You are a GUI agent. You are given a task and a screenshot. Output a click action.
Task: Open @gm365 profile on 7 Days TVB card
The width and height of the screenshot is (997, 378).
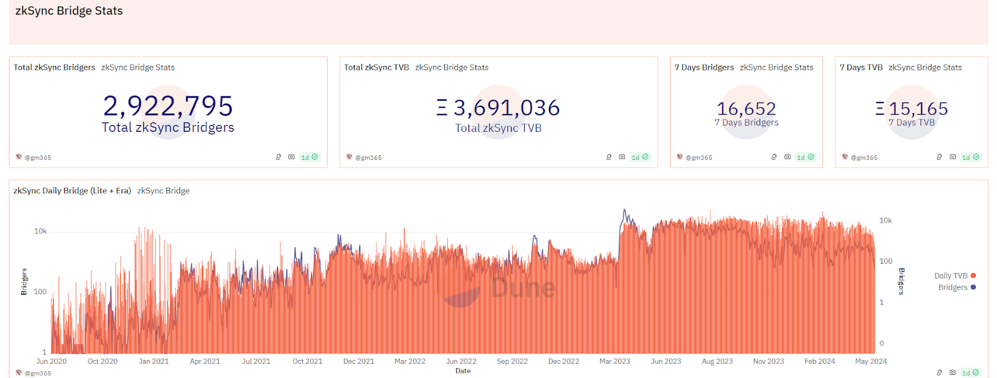pyautogui.click(x=864, y=158)
